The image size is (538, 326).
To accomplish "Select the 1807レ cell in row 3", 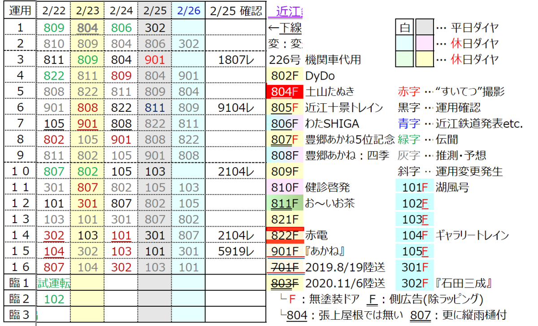I will [x=235, y=60].
